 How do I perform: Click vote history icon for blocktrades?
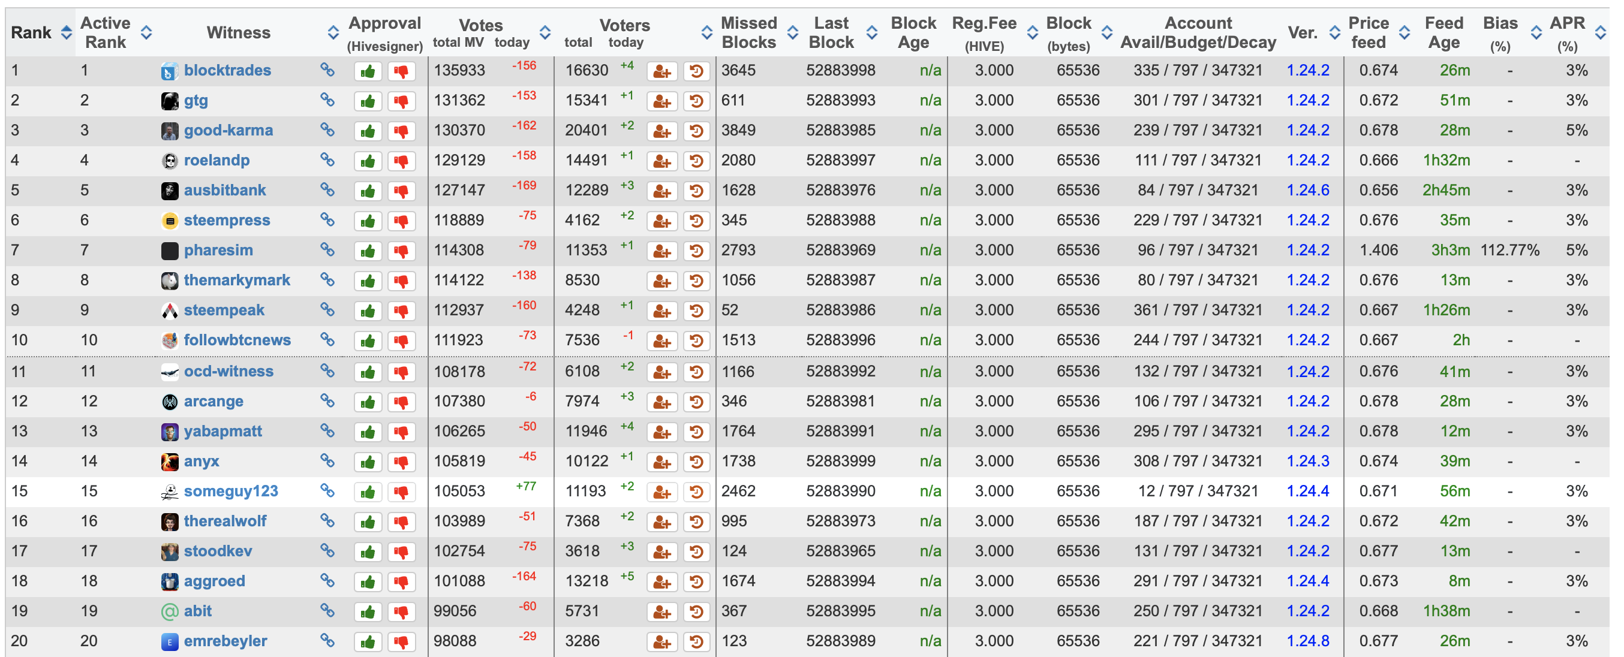coord(697,72)
